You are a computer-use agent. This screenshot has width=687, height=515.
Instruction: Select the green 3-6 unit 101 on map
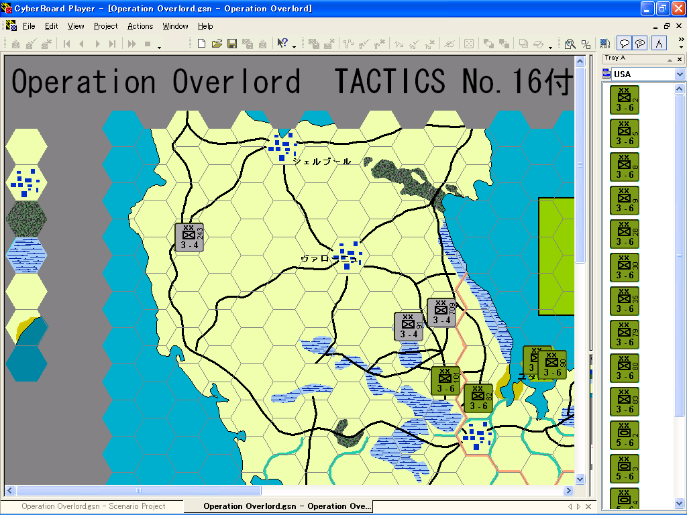tap(445, 381)
